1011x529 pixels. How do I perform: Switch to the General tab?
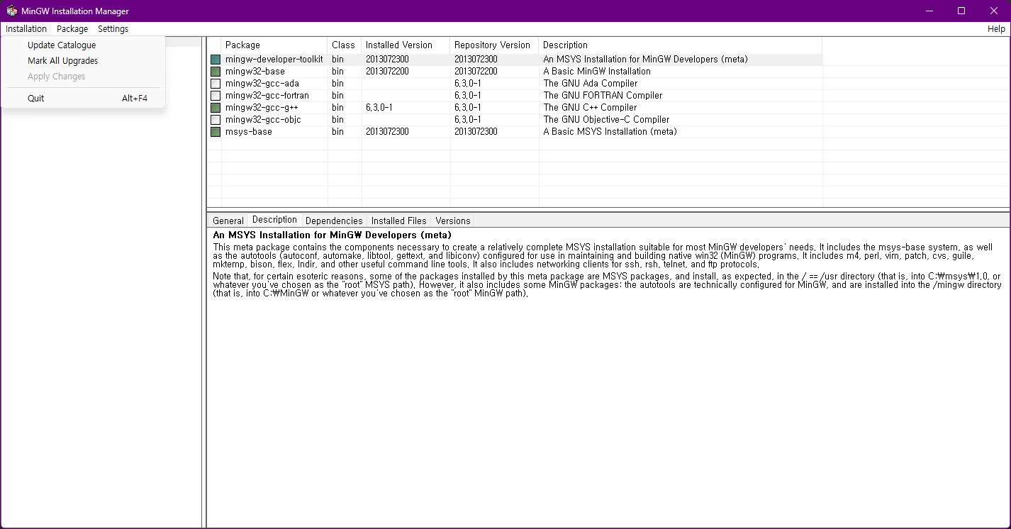(228, 221)
